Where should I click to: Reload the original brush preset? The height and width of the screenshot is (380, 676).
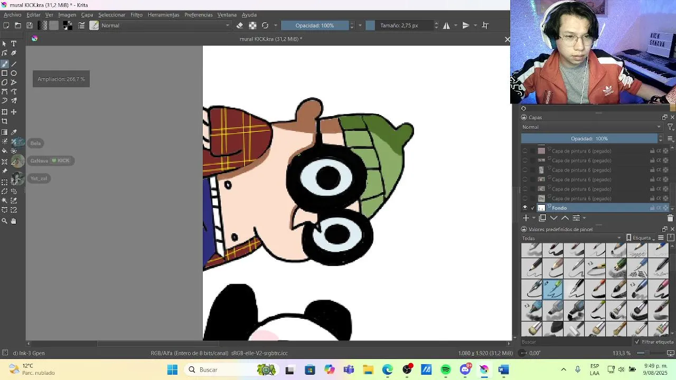[x=265, y=25]
